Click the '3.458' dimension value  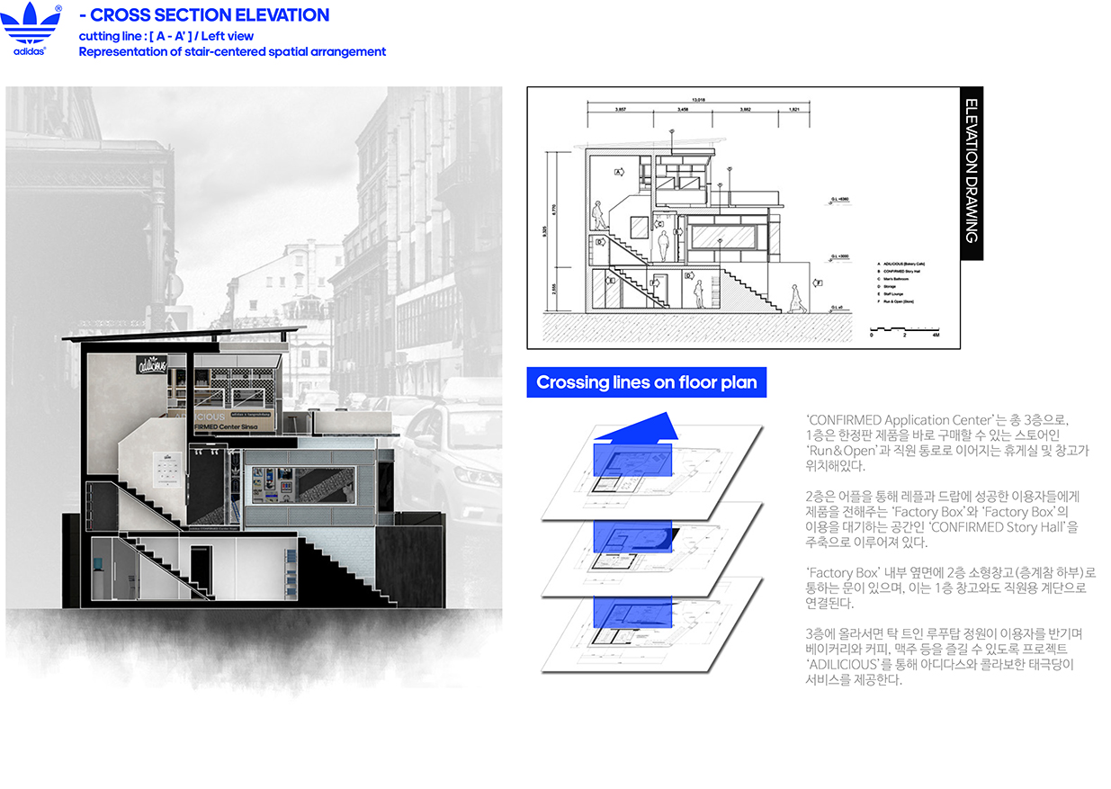683,110
